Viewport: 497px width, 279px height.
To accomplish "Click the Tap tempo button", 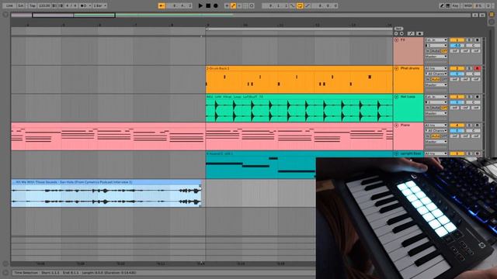I will click(x=32, y=5).
